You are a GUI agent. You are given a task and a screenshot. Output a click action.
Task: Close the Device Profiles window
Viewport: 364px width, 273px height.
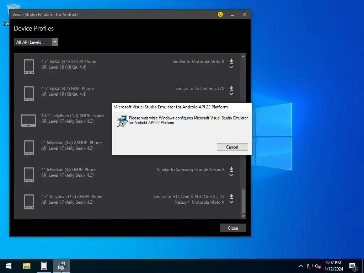(233, 228)
